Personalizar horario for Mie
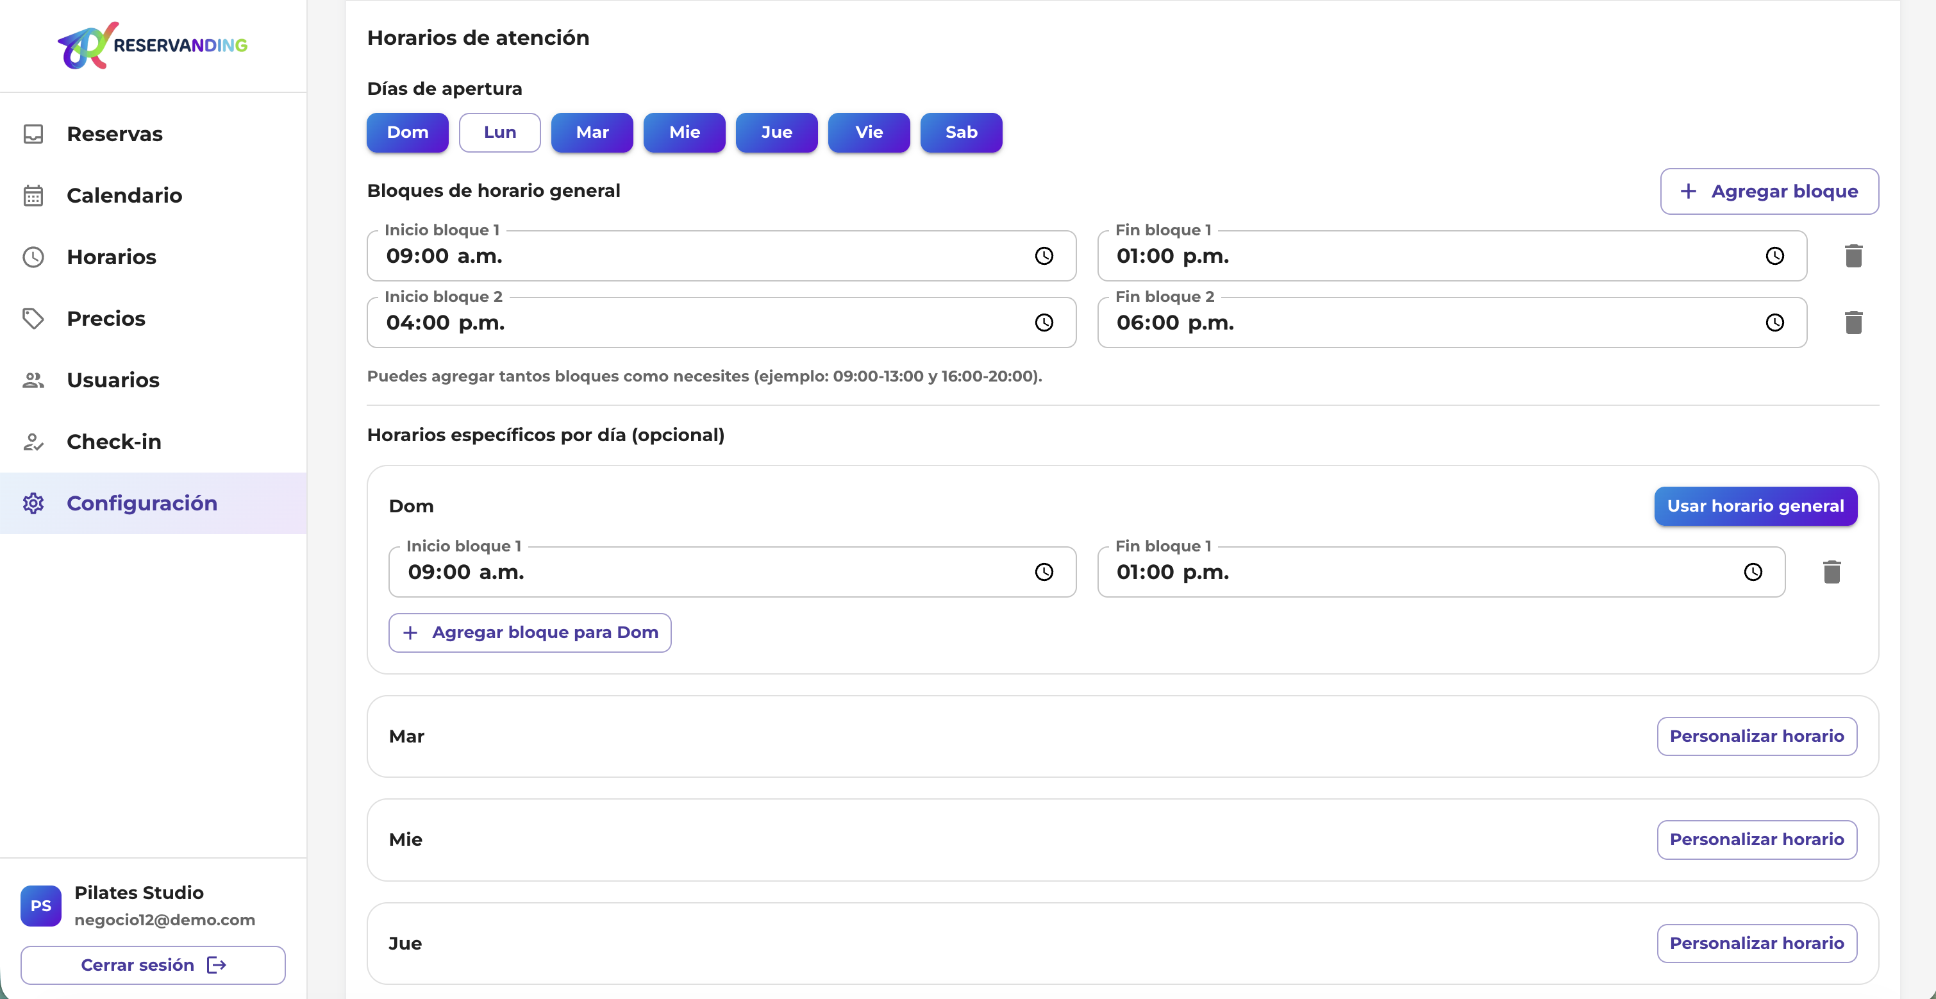Image resolution: width=1936 pixels, height=999 pixels. coord(1757,839)
